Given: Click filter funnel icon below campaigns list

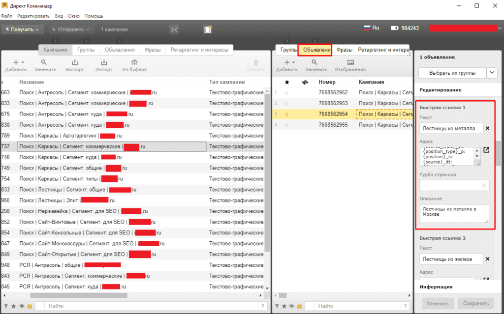Looking at the screenshot, I should pyautogui.click(x=6, y=306).
